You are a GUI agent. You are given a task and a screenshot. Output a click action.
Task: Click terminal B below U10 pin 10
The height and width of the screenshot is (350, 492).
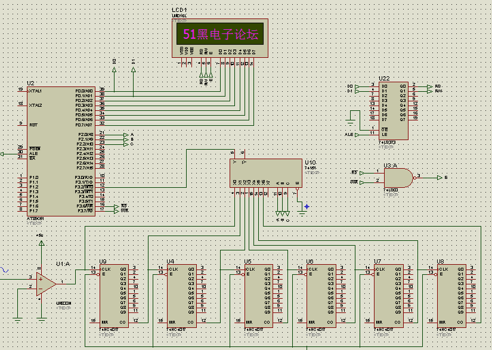click(x=283, y=213)
